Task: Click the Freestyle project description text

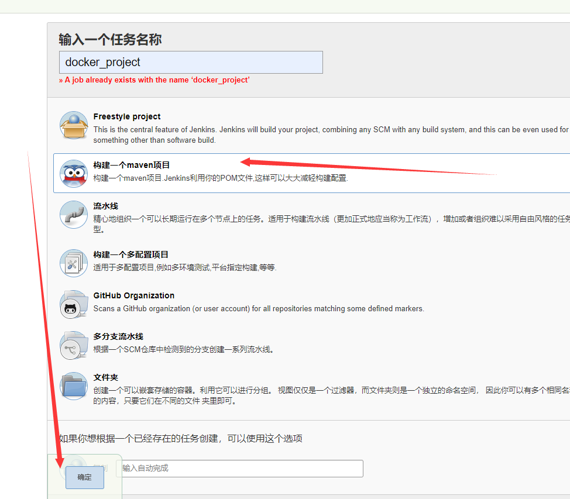Action: pos(331,135)
